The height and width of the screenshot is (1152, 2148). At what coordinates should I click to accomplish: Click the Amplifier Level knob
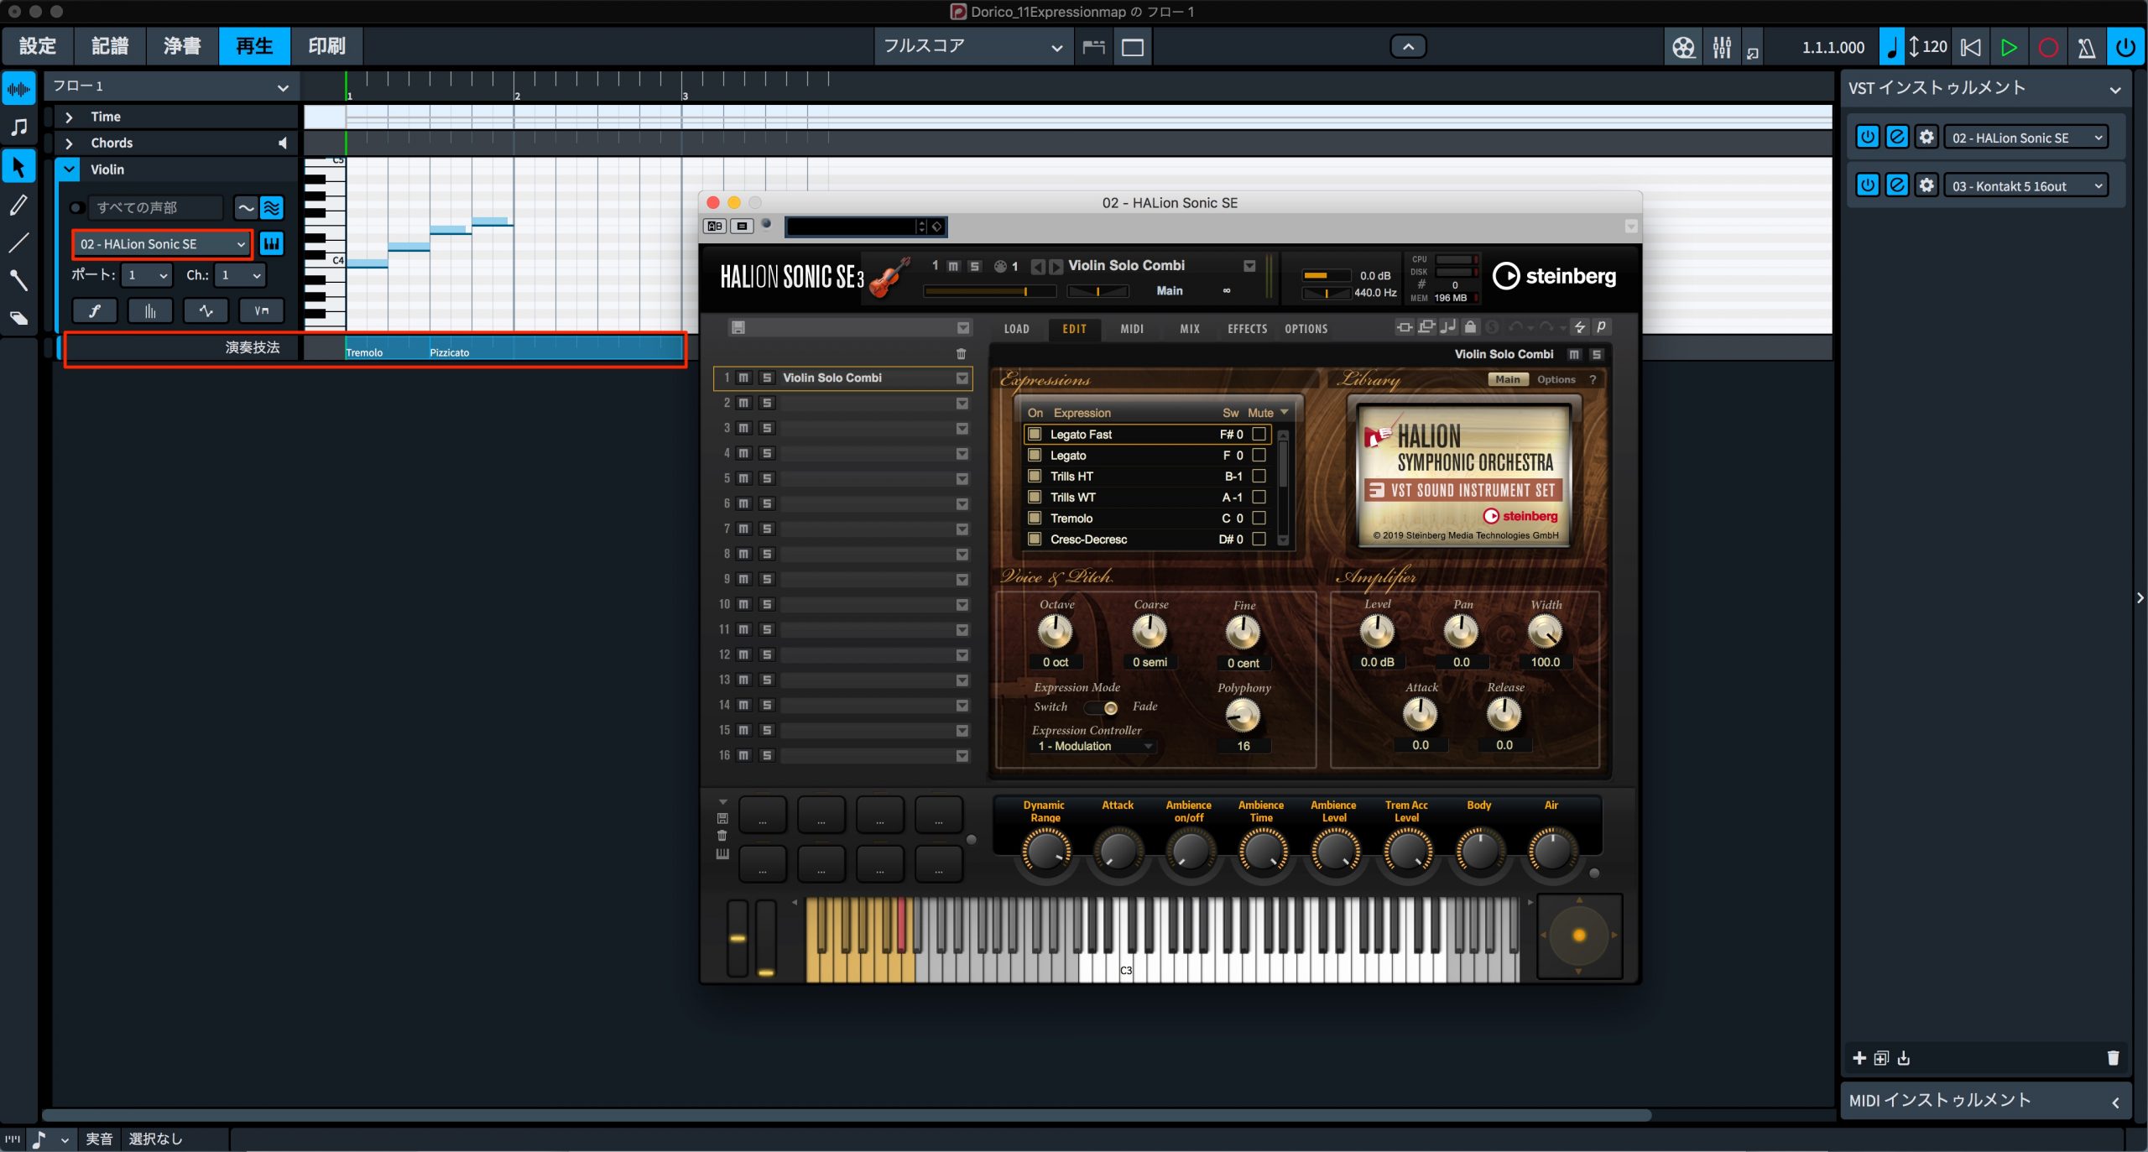click(1377, 631)
